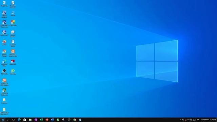
Task: Open File Explorer from the taskbar
Action: pyautogui.click(x=30, y=120)
